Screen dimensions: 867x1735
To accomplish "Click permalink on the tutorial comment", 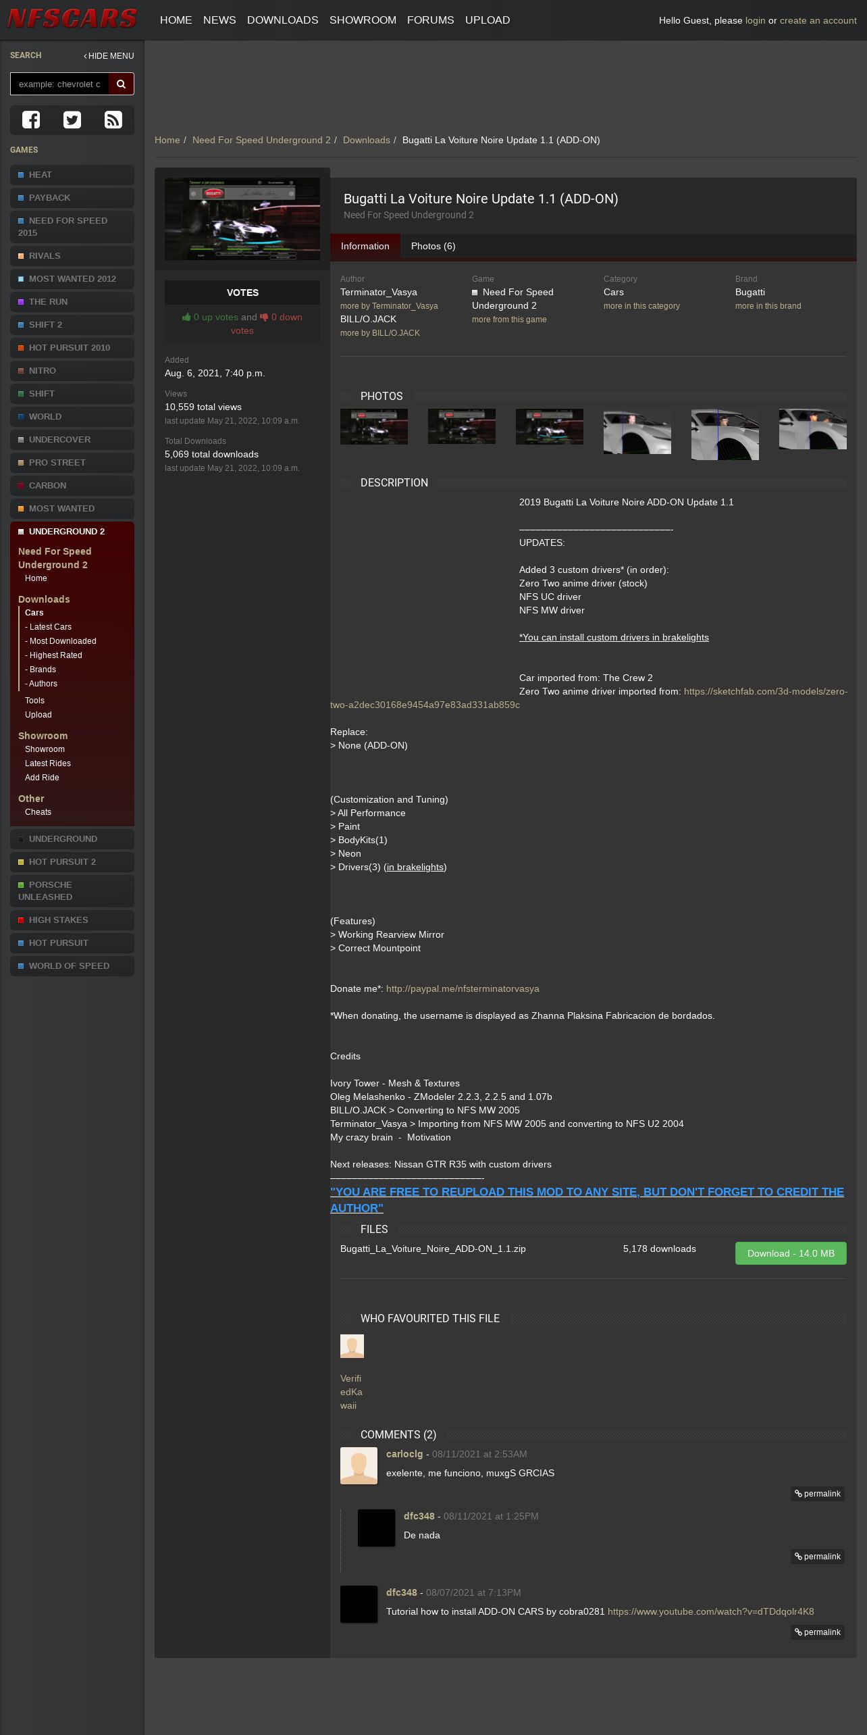I will click(x=818, y=1632).
